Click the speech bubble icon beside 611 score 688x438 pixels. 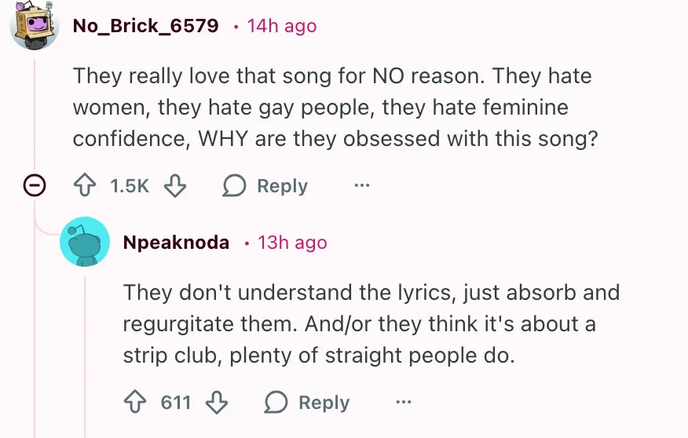[276, 403]
